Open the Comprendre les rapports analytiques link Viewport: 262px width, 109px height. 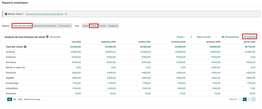point(44,14)
